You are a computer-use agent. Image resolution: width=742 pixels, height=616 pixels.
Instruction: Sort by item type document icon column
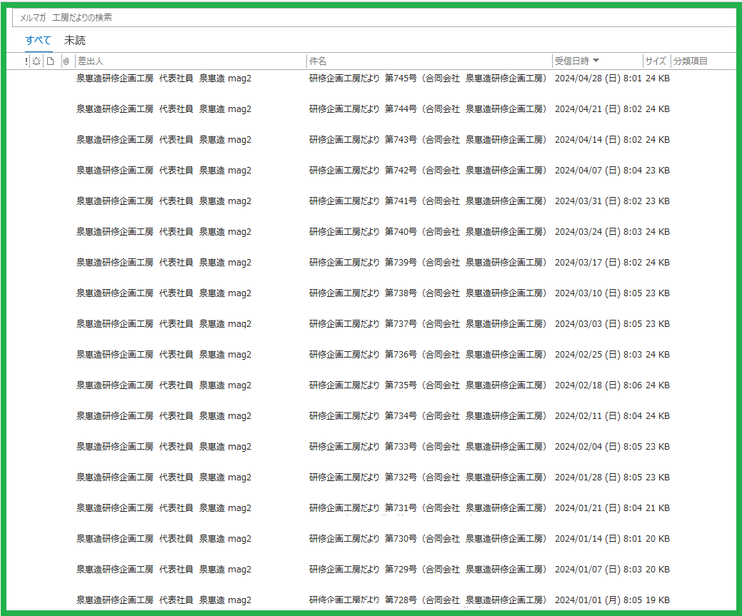(51, 61)
